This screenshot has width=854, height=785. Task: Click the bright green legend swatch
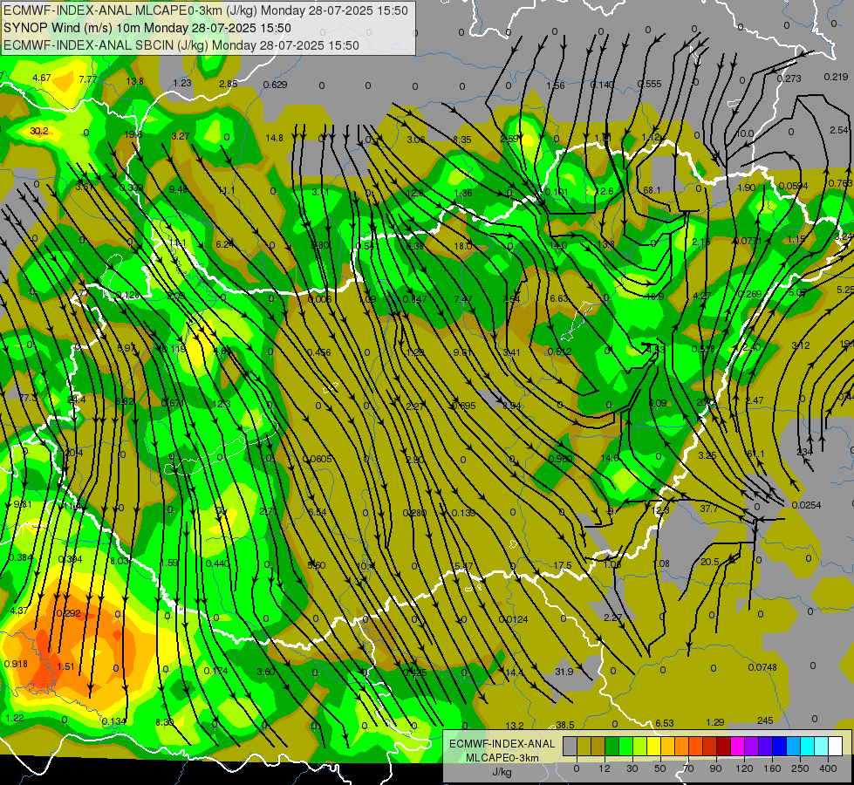point(625,746)
